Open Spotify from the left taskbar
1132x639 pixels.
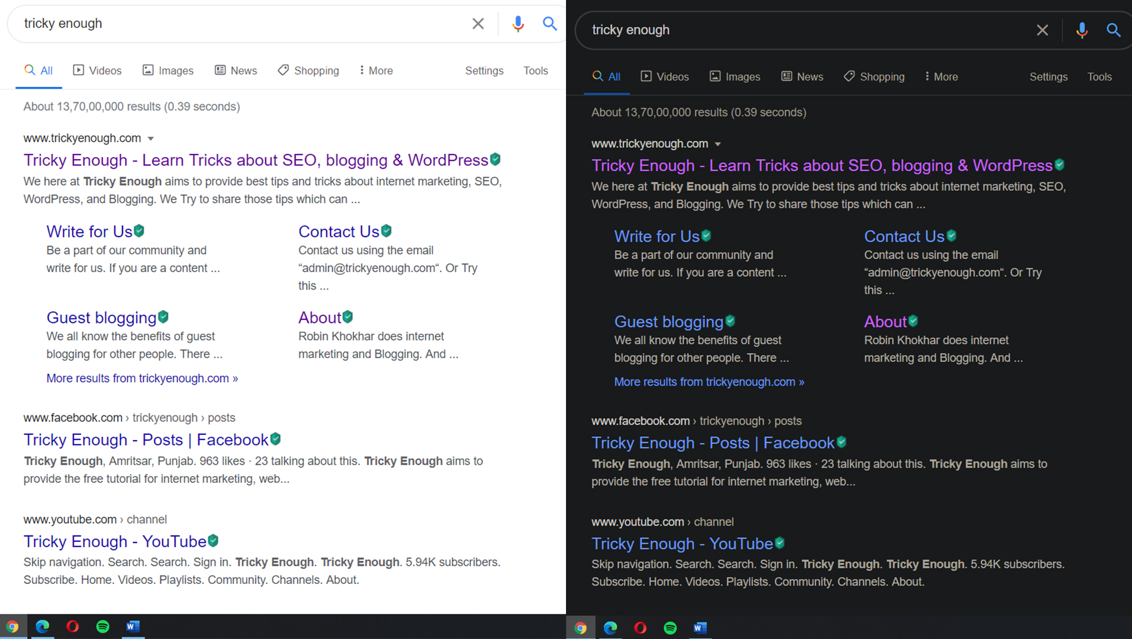[103, 627]
